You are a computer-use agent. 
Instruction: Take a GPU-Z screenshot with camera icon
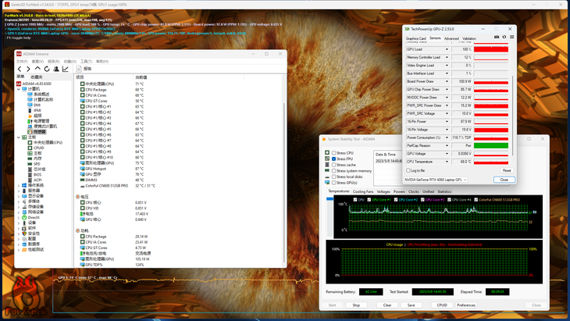point(497,37)
